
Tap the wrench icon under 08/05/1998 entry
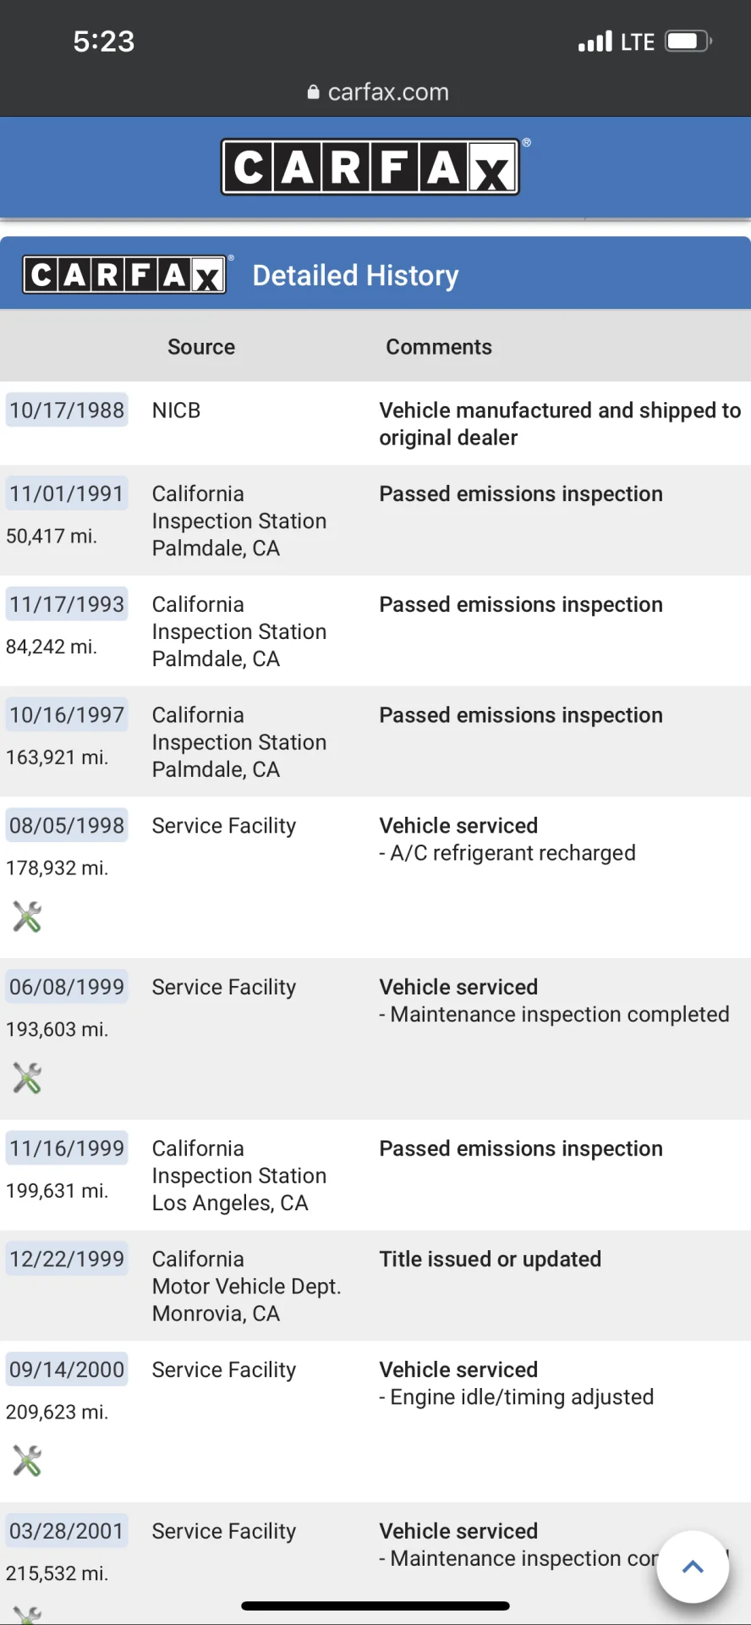click(27, 917)
